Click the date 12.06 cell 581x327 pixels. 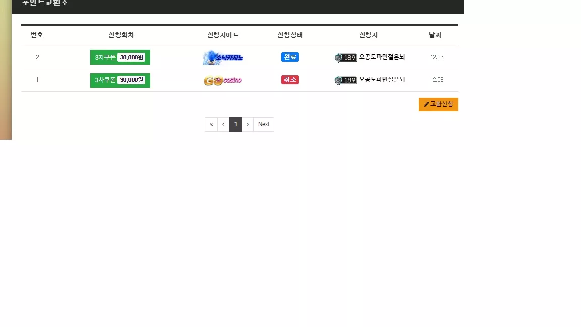click(x=437, y=80)
